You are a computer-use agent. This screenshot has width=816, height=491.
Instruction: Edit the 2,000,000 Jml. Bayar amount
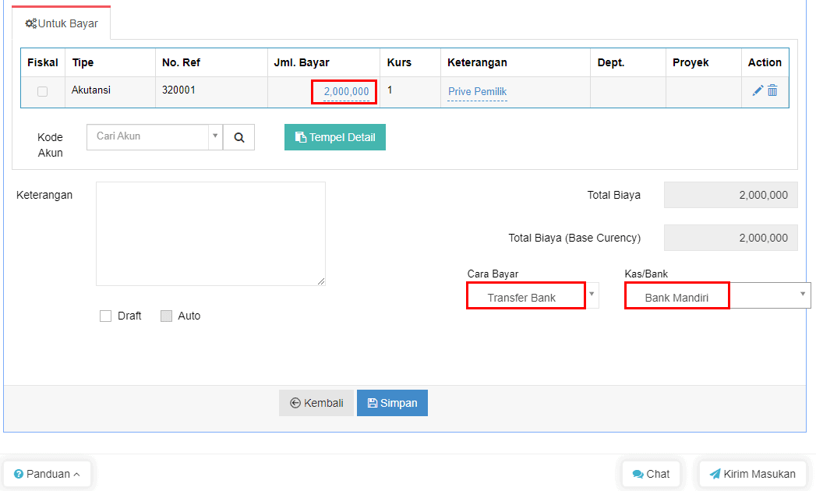coord(346,92)
